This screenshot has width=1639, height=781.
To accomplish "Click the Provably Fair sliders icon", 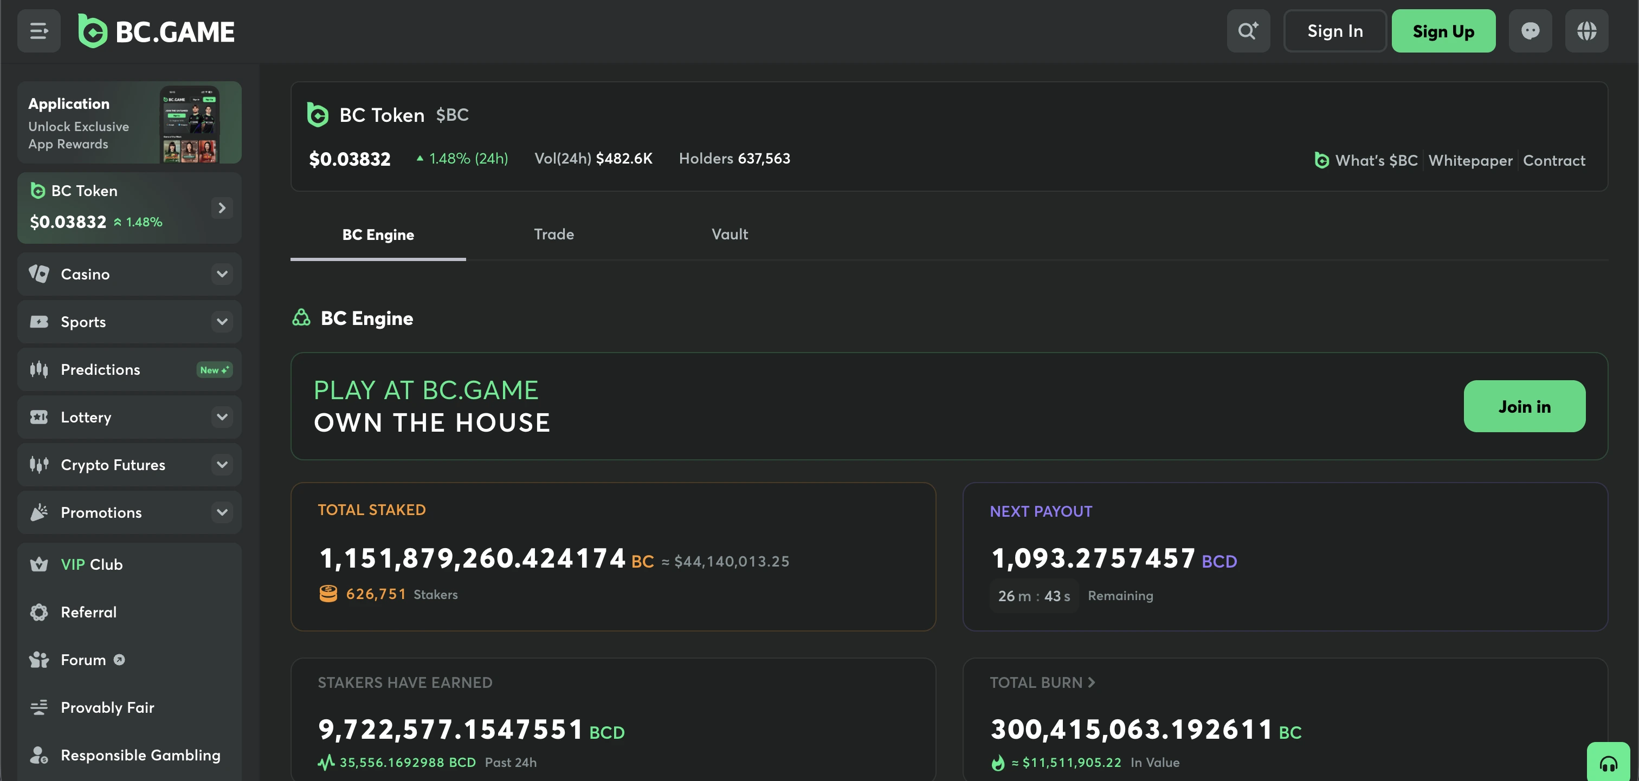I will coord(39,707).
